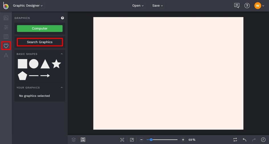Open the Open menu
The height and width of the screenshot is (144, 269).
click(x=138, y=5)
